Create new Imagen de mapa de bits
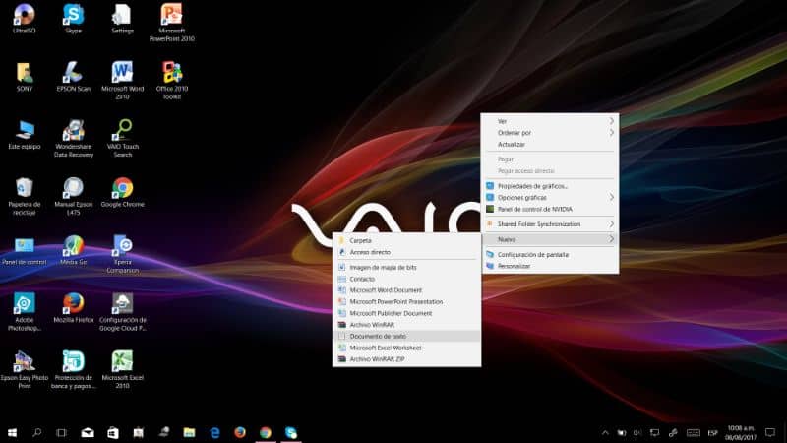 point(406,267)
